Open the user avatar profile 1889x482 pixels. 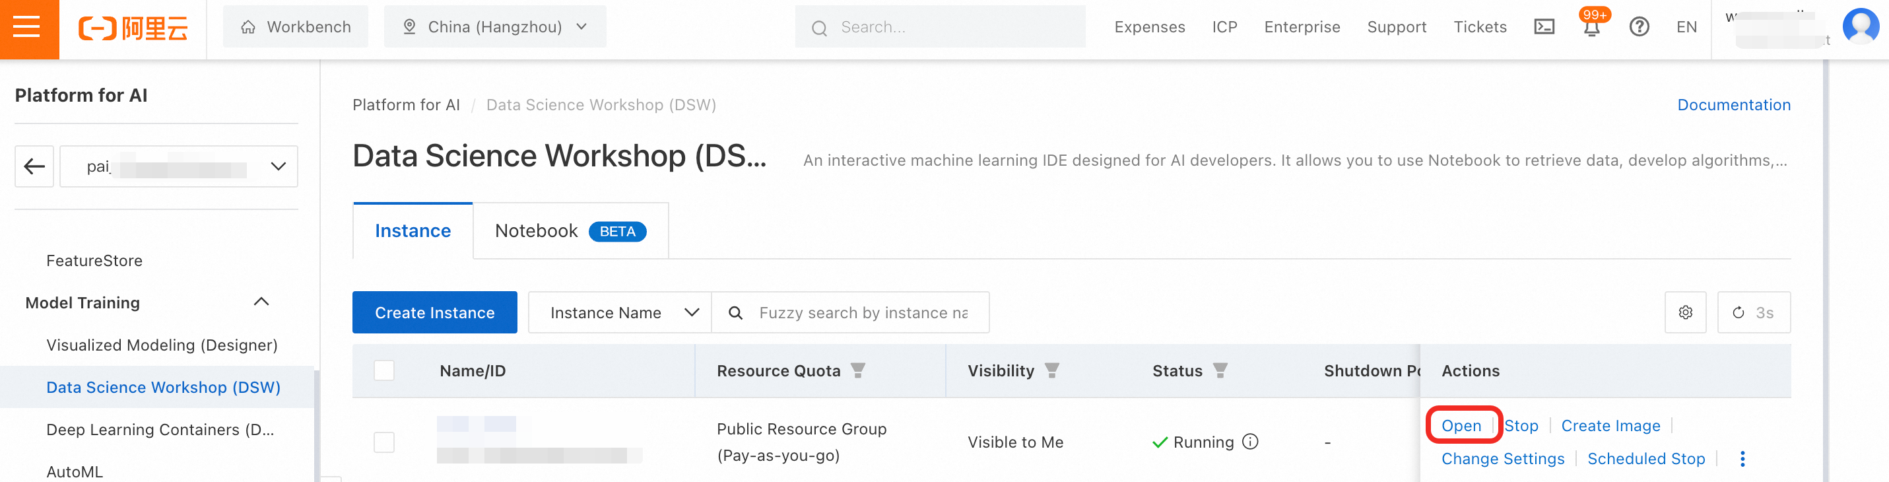point(1860,26)
